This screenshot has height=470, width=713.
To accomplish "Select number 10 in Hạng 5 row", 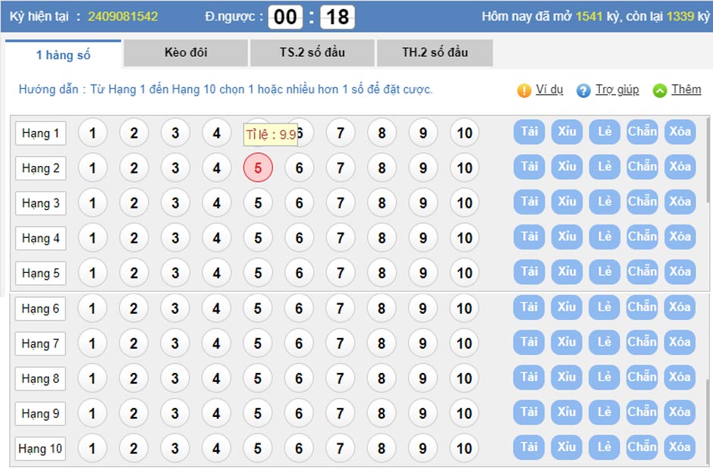I will click(464, 273).
